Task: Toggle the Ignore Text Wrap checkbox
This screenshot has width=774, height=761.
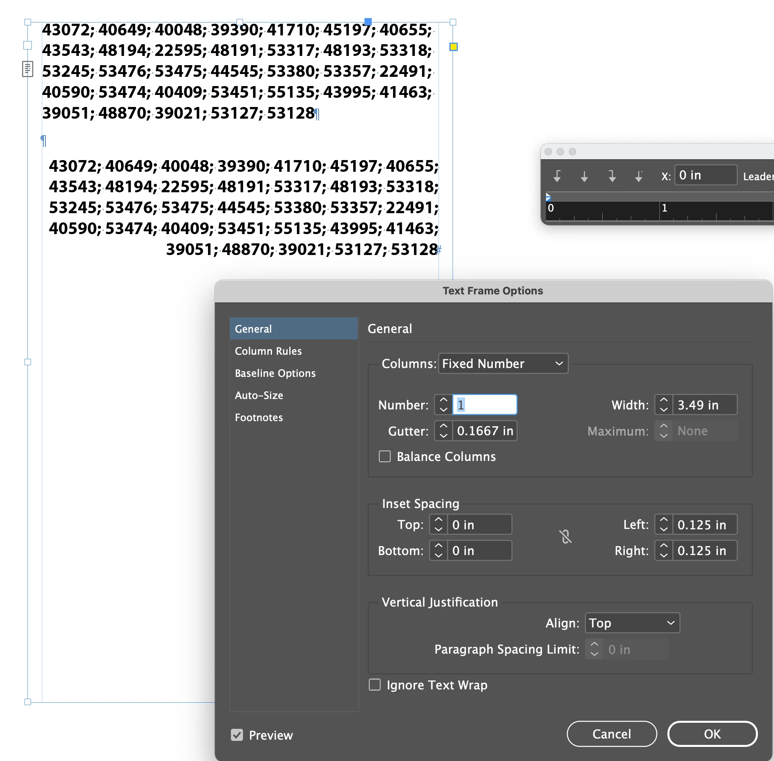Action: tap(375, 685)
